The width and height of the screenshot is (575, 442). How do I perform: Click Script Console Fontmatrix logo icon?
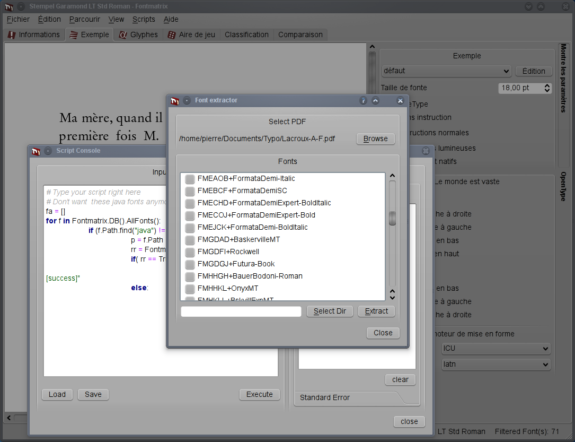click(36, 151)
